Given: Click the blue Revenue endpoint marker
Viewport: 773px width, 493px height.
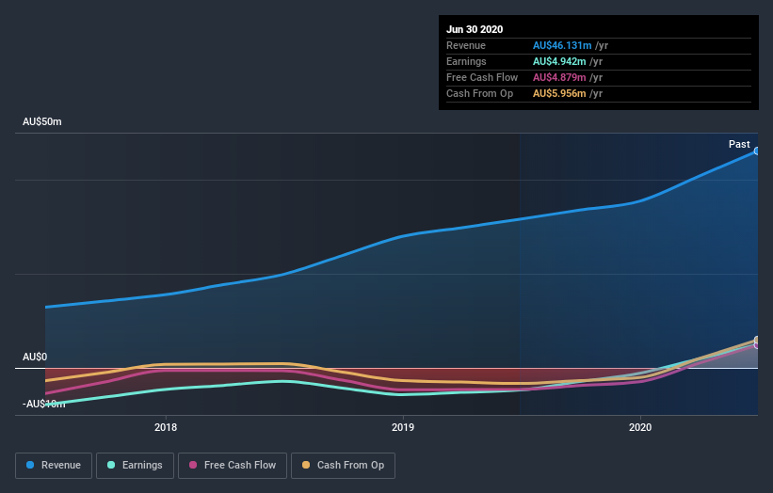Looking at the screenshot, I should (757, 151).
